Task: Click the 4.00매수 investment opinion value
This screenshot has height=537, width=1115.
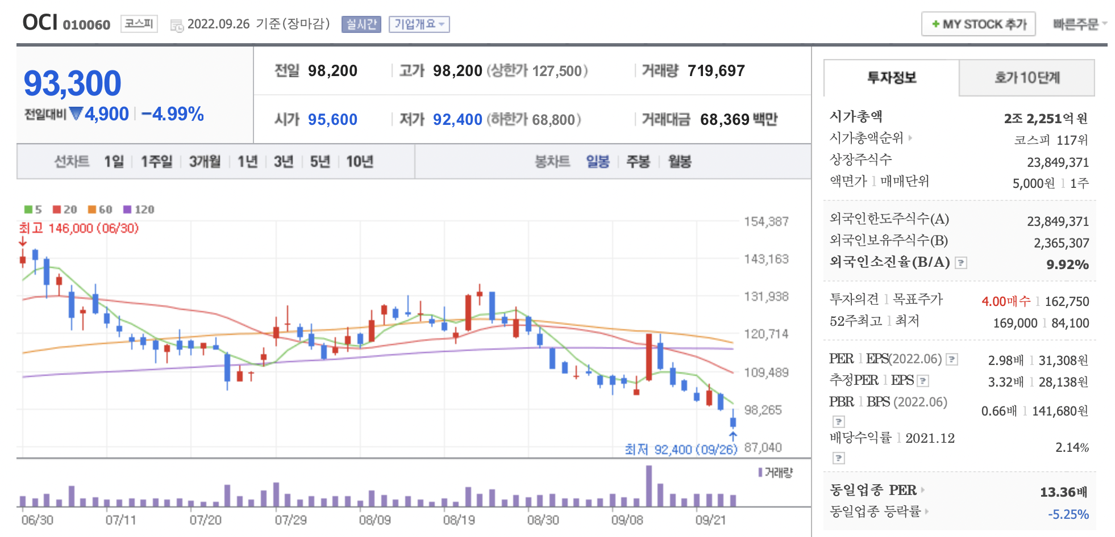Action: pyautogui.click(x=1006, y=301)
